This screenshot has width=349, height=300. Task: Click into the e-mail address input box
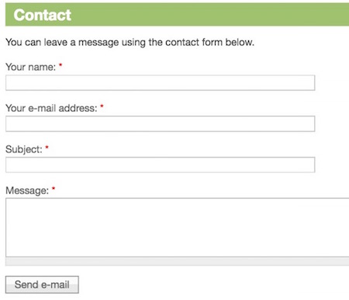[x=161, y=124]
